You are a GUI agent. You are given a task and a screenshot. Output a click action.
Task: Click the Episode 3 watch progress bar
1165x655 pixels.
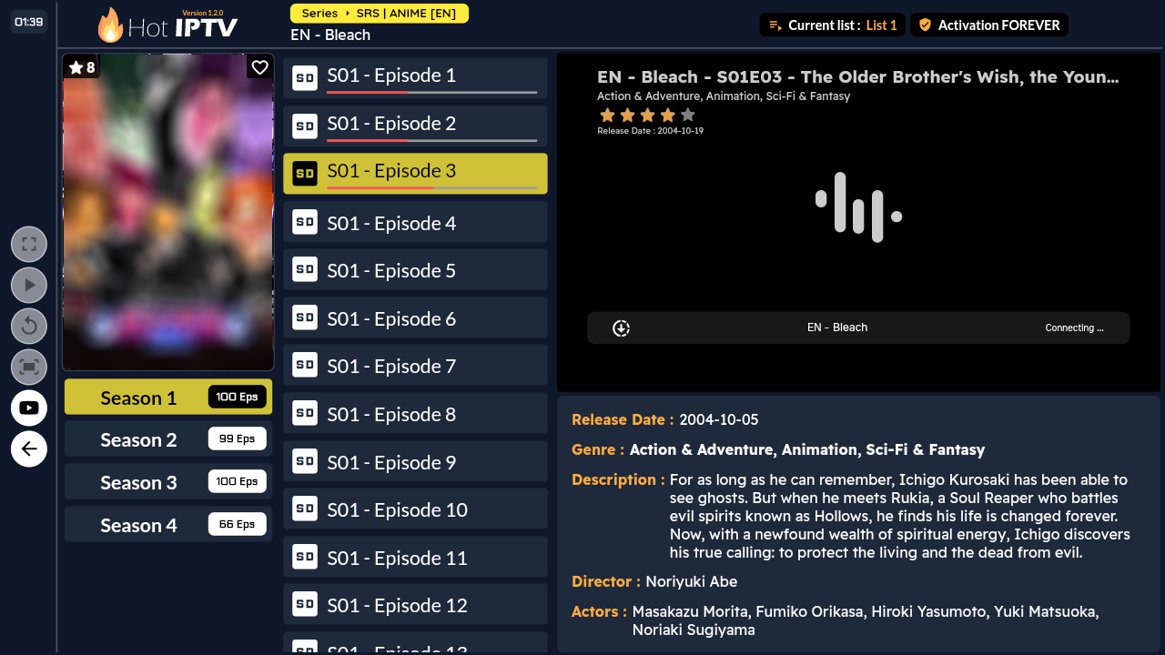click(432, 188)
